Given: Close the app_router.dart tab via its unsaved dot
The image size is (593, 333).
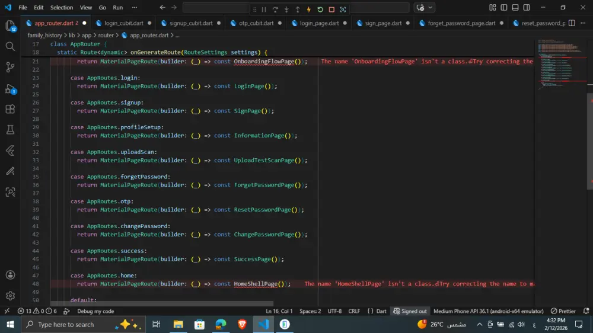Looking at the screenshot, I should click(x=84, y=23).
